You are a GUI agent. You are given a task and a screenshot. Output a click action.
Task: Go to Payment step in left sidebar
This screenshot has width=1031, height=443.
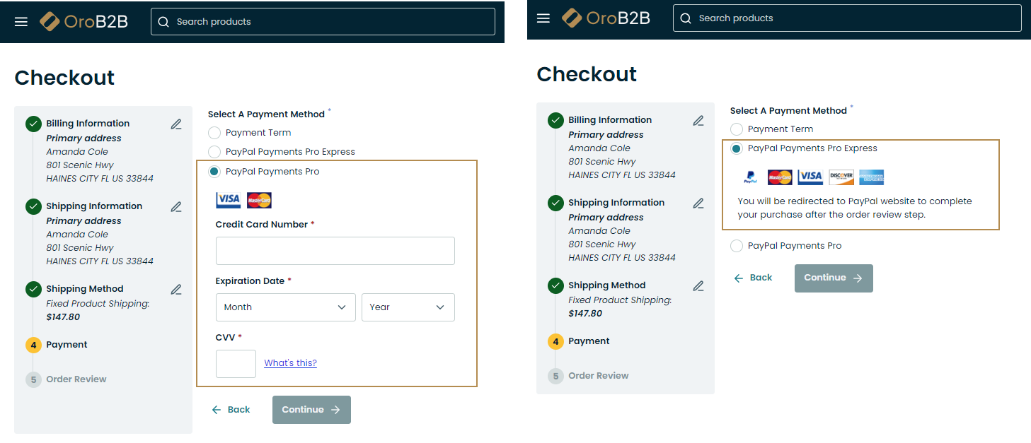point(67,345)
